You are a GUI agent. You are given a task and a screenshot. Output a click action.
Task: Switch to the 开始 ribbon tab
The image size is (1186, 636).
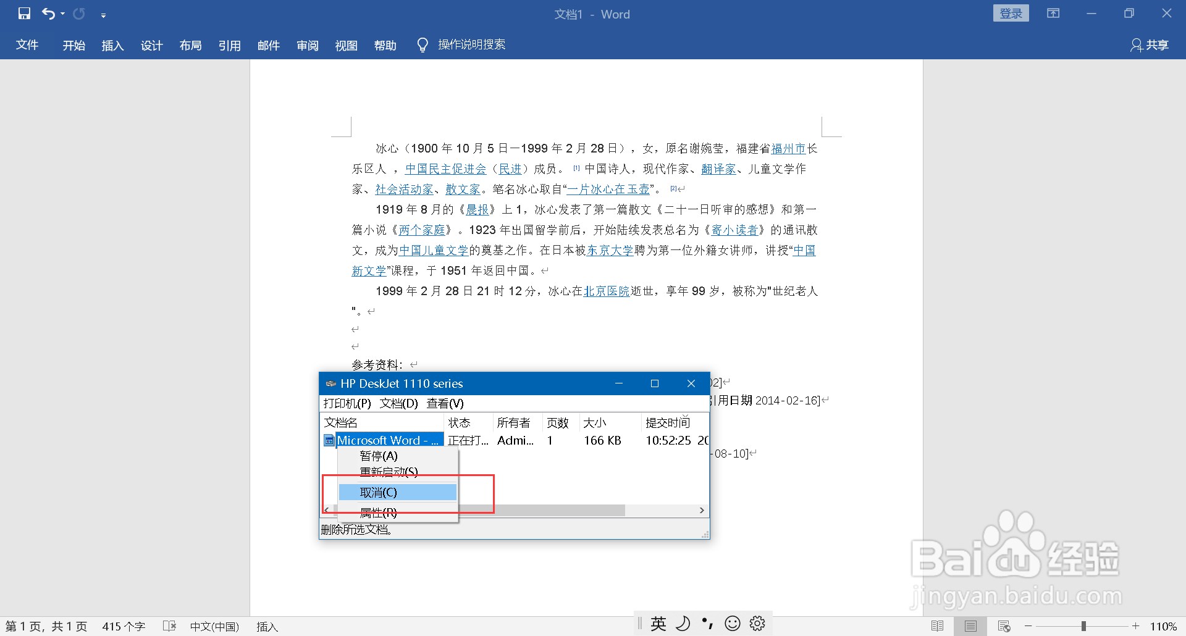74,45
